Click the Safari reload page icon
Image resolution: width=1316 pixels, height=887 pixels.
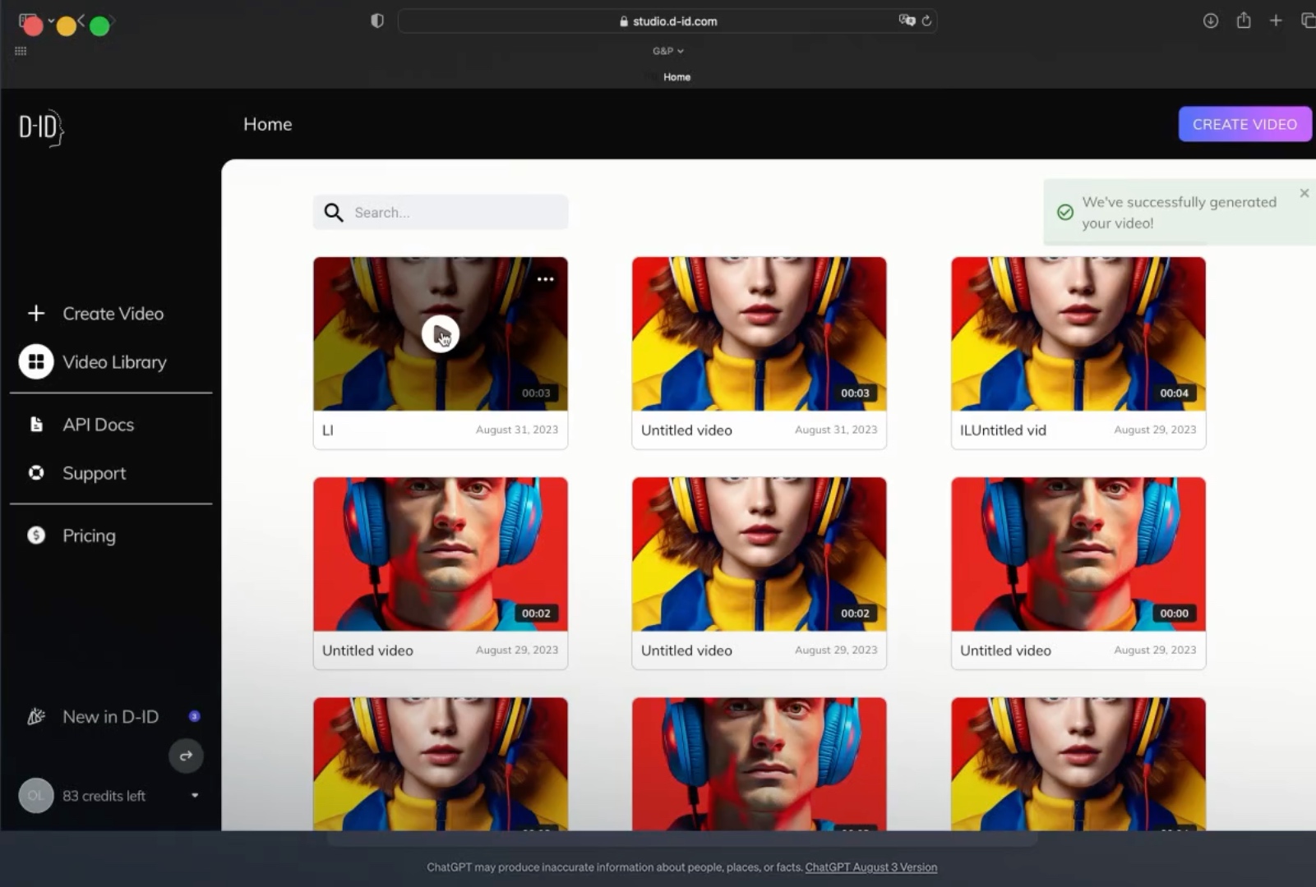926,21
